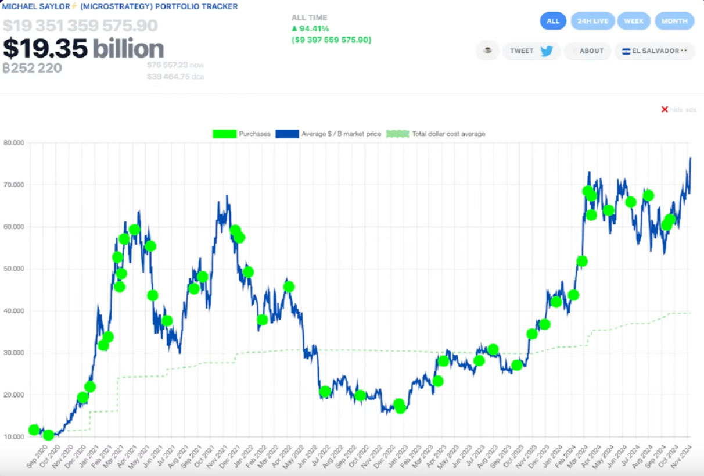Viewport: 704px width, 476px height.
Task: Switch to the 24H LIVE view
Action: (x=592, y=21)
